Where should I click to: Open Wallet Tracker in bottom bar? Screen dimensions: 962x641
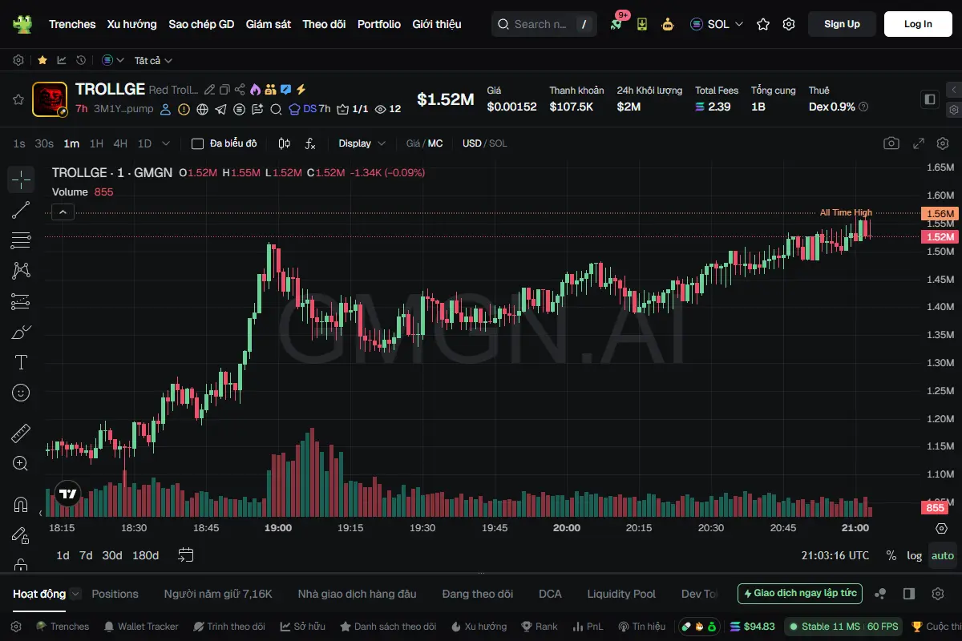pos(141,627)
